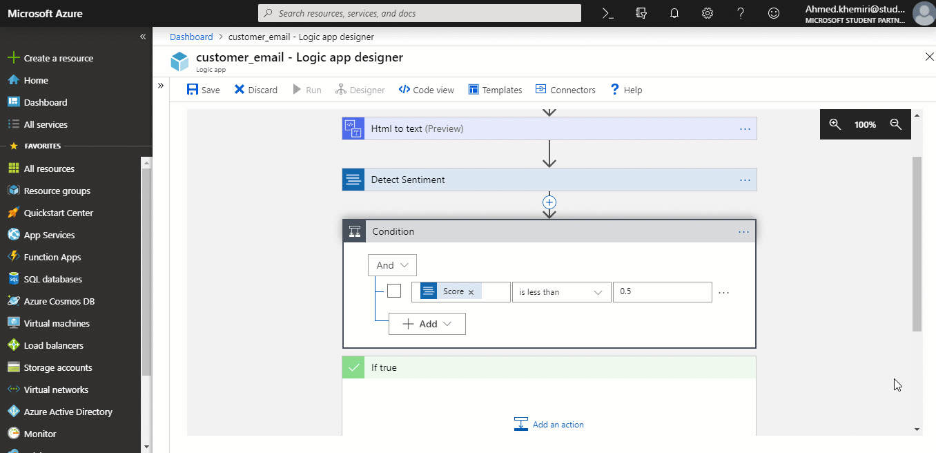The width and height of the screenshot is (936, 453).
Task: Open the Cloud Shell icon in header
Action: 608,13
